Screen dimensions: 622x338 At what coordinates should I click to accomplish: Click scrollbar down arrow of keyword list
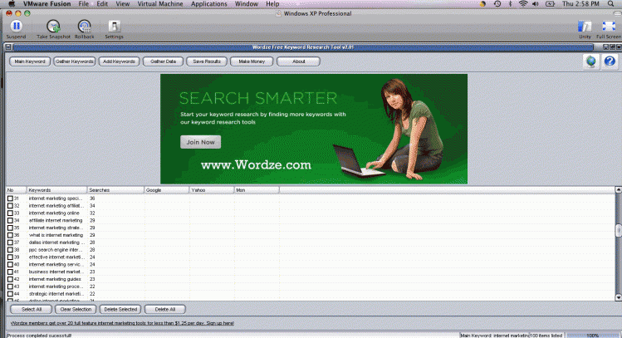619,297
